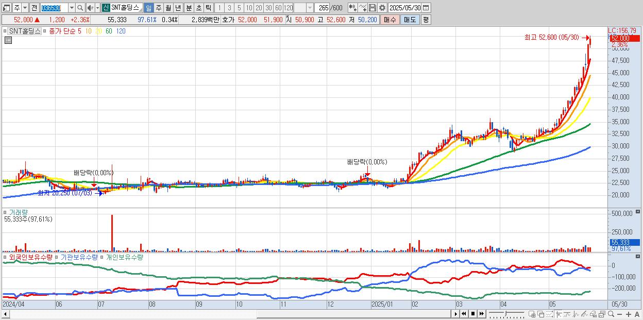The width and height of the screenshot is (643, 320).
Task: Click the data grid icon under SNT홀딩스 legend
Action: pos(8,40)
